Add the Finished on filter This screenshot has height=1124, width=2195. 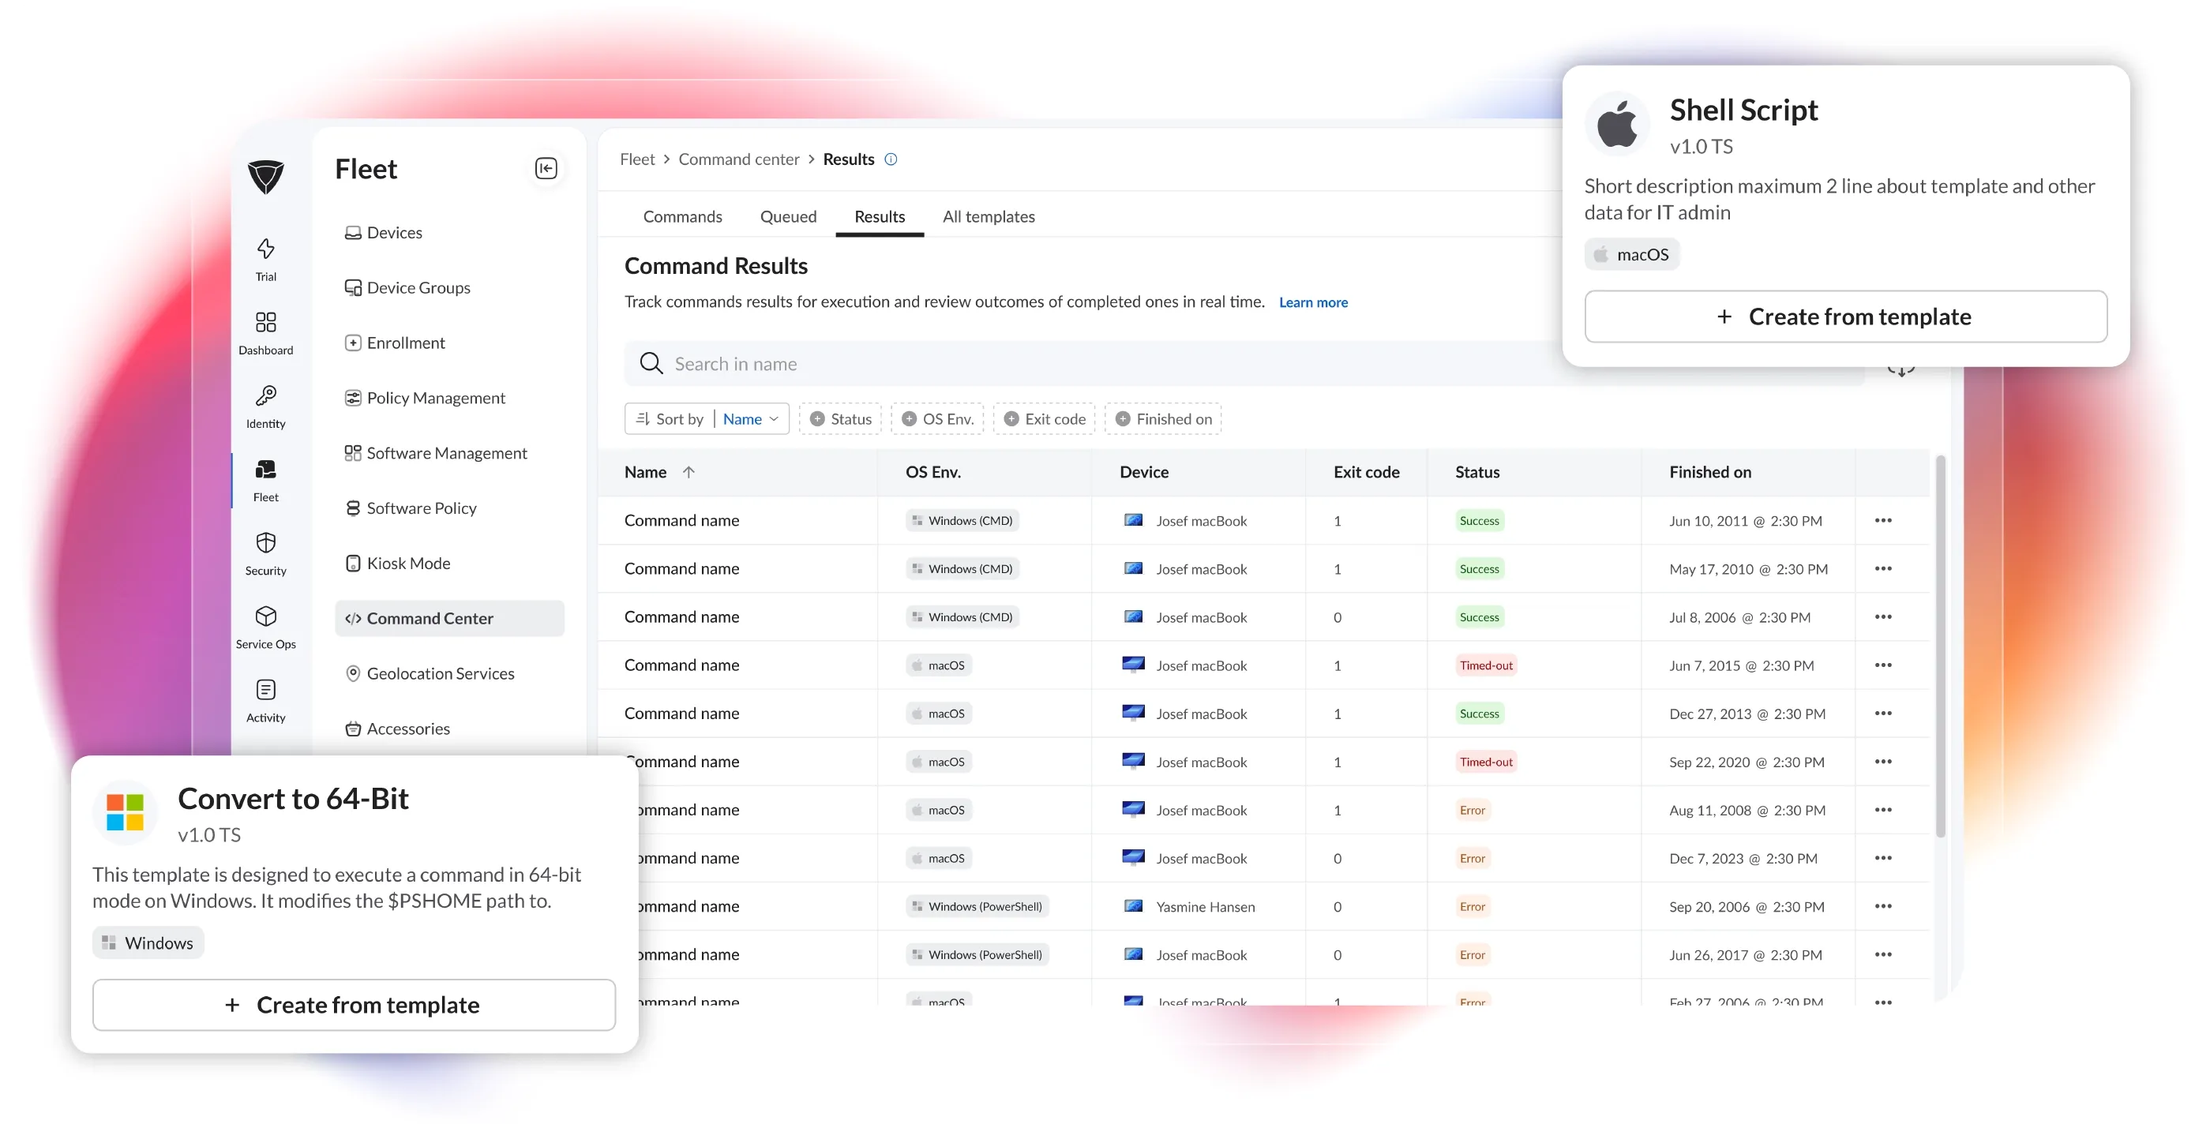pyautogui.click(x=1163, y=419)
